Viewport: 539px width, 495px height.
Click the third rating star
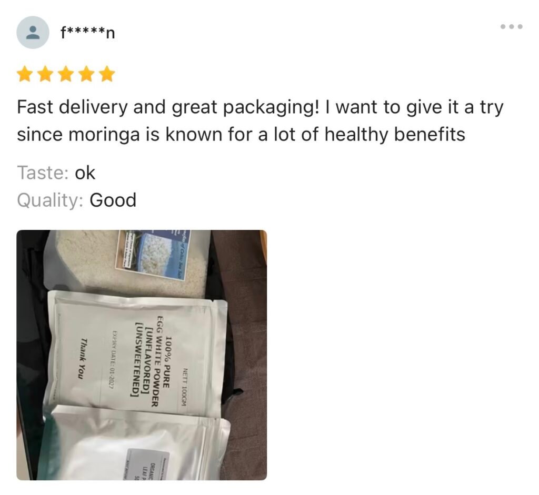pos(66,74)
